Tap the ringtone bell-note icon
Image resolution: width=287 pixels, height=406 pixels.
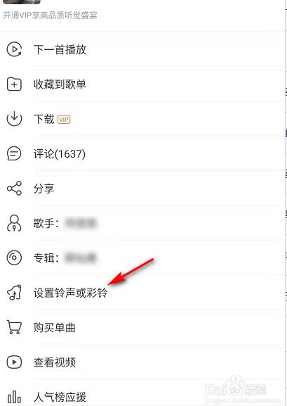(14, 293)
